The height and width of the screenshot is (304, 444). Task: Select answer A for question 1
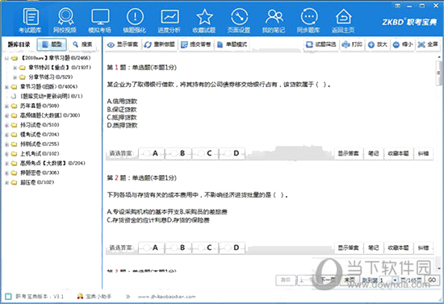[151, 153]
